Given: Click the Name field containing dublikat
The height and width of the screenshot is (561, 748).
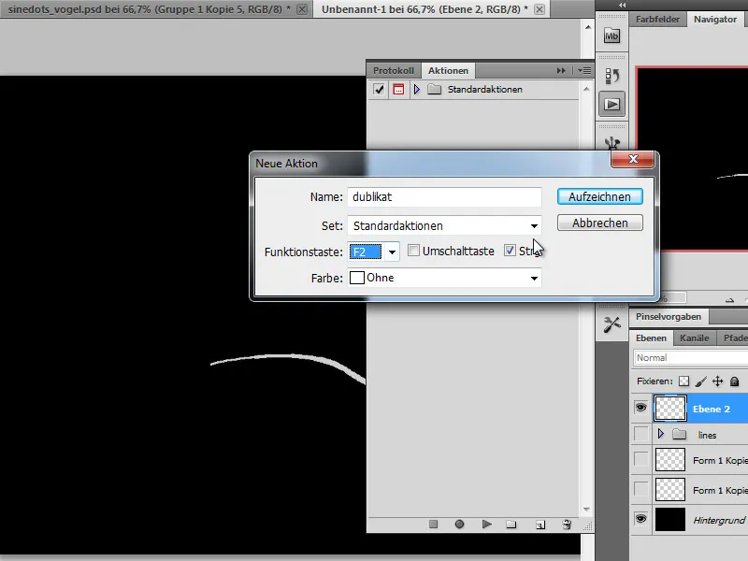Looking at the screenshot, I should (x=445, y=197).
